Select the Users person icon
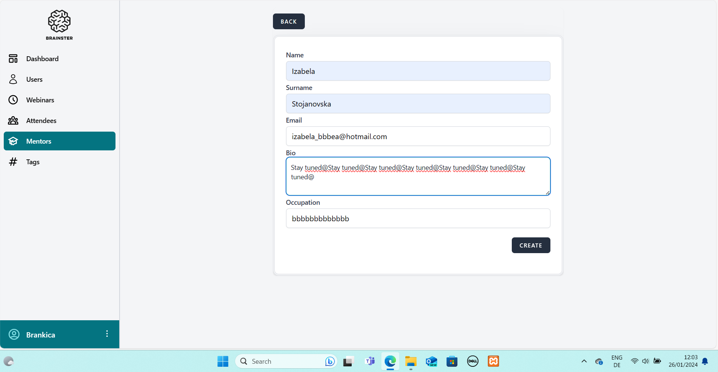 point(13,79)
